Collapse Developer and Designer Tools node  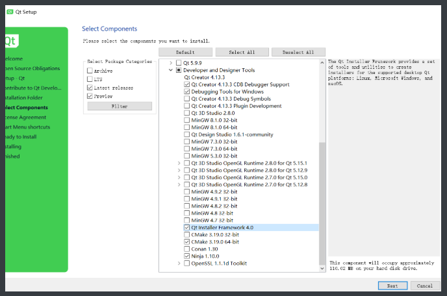click(171, 70)
